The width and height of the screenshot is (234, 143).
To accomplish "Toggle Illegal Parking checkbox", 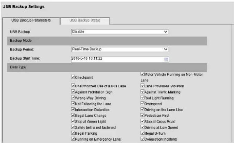I will [73, 133].
